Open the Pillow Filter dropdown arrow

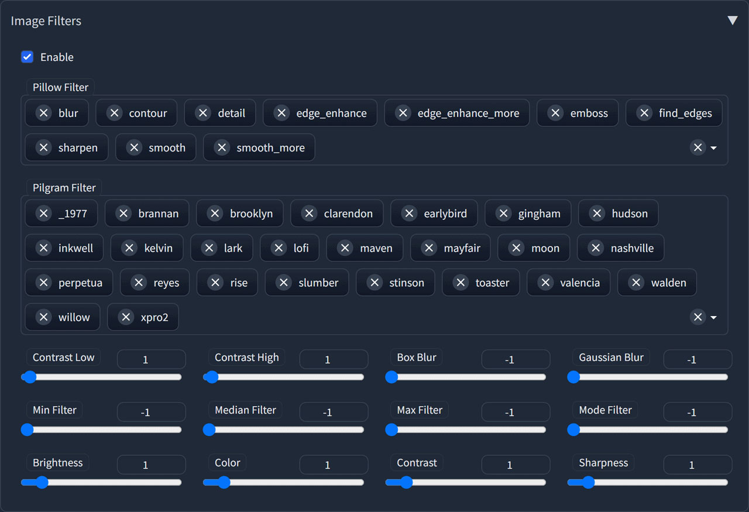(x=713, y=147)
